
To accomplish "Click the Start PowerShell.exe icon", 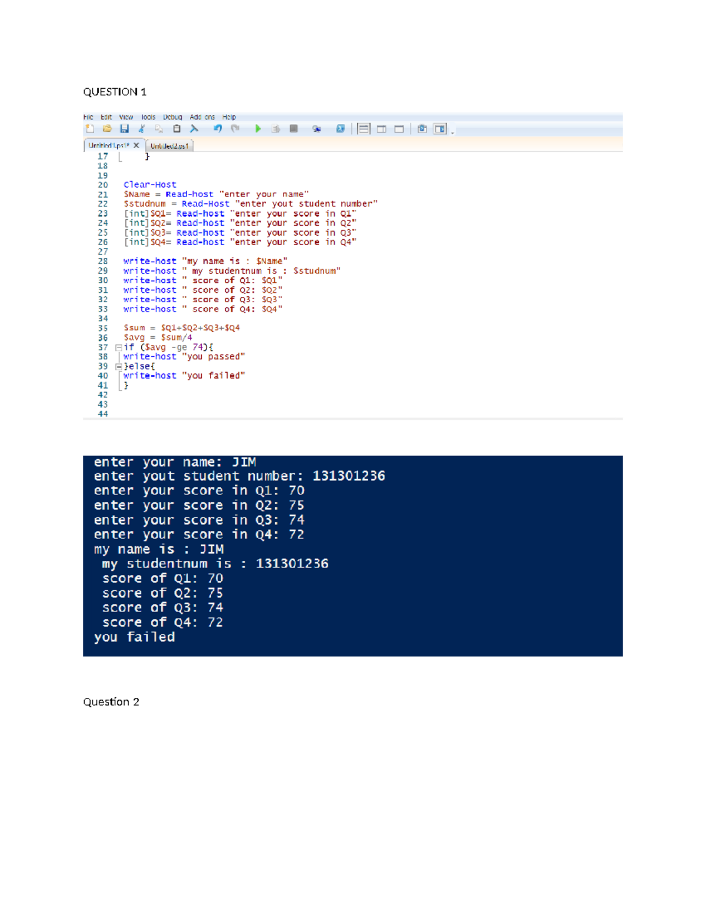I will coord(340,129).
